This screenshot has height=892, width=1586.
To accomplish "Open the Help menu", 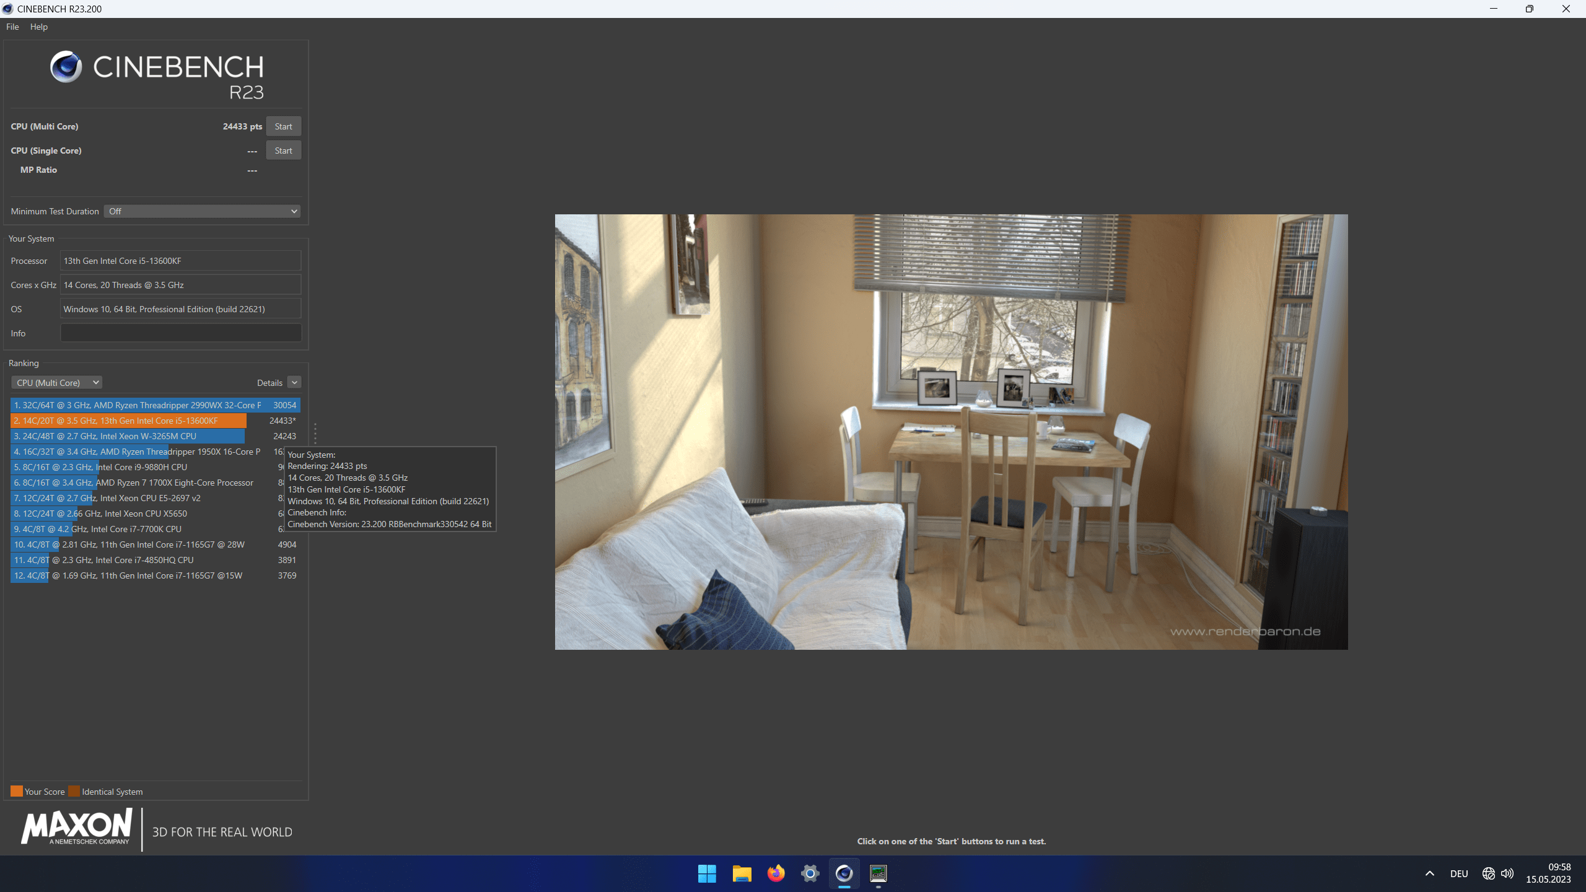I will tap(38, 27).
